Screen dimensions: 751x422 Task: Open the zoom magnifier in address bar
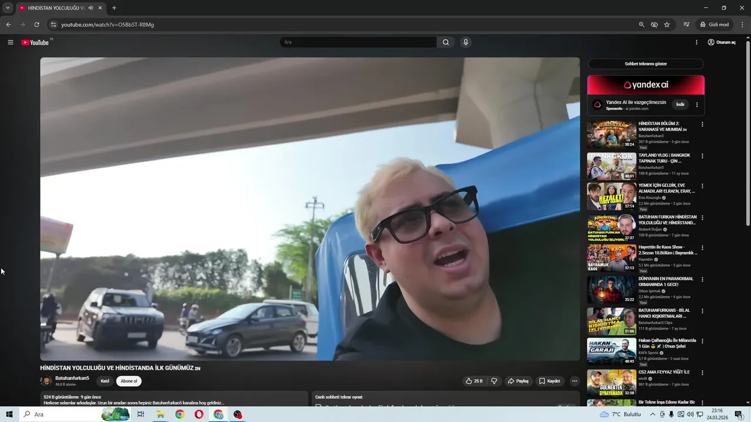pos(641,25)
